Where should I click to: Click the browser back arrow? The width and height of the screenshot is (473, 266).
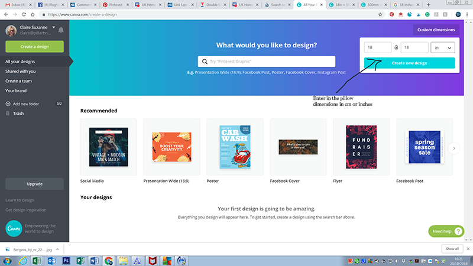point(6,15)
